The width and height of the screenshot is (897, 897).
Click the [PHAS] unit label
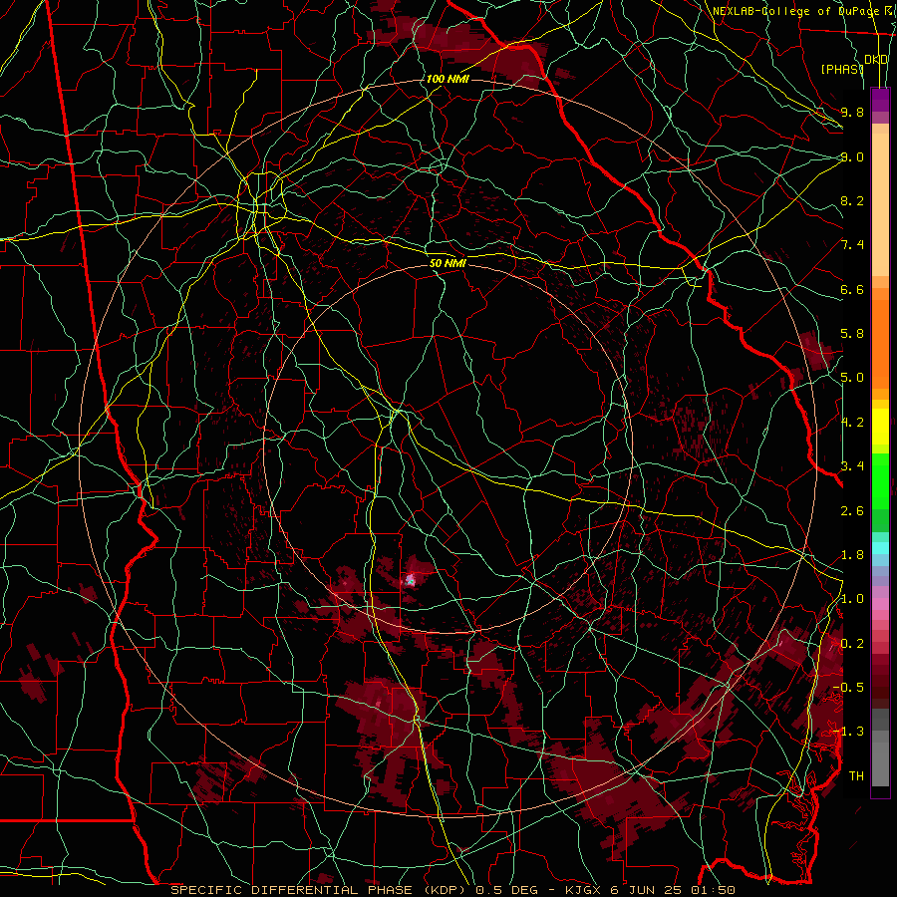tap(842, 69)
